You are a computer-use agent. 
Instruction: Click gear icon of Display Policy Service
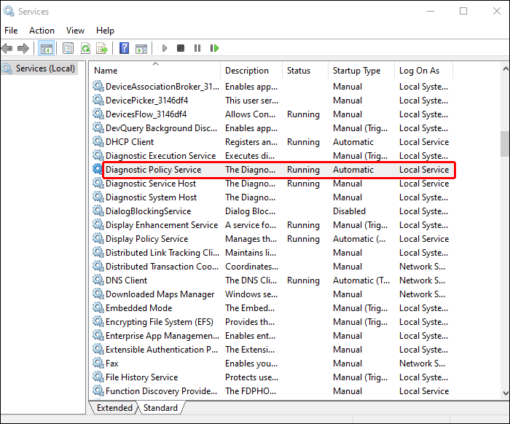coord(98,238)
